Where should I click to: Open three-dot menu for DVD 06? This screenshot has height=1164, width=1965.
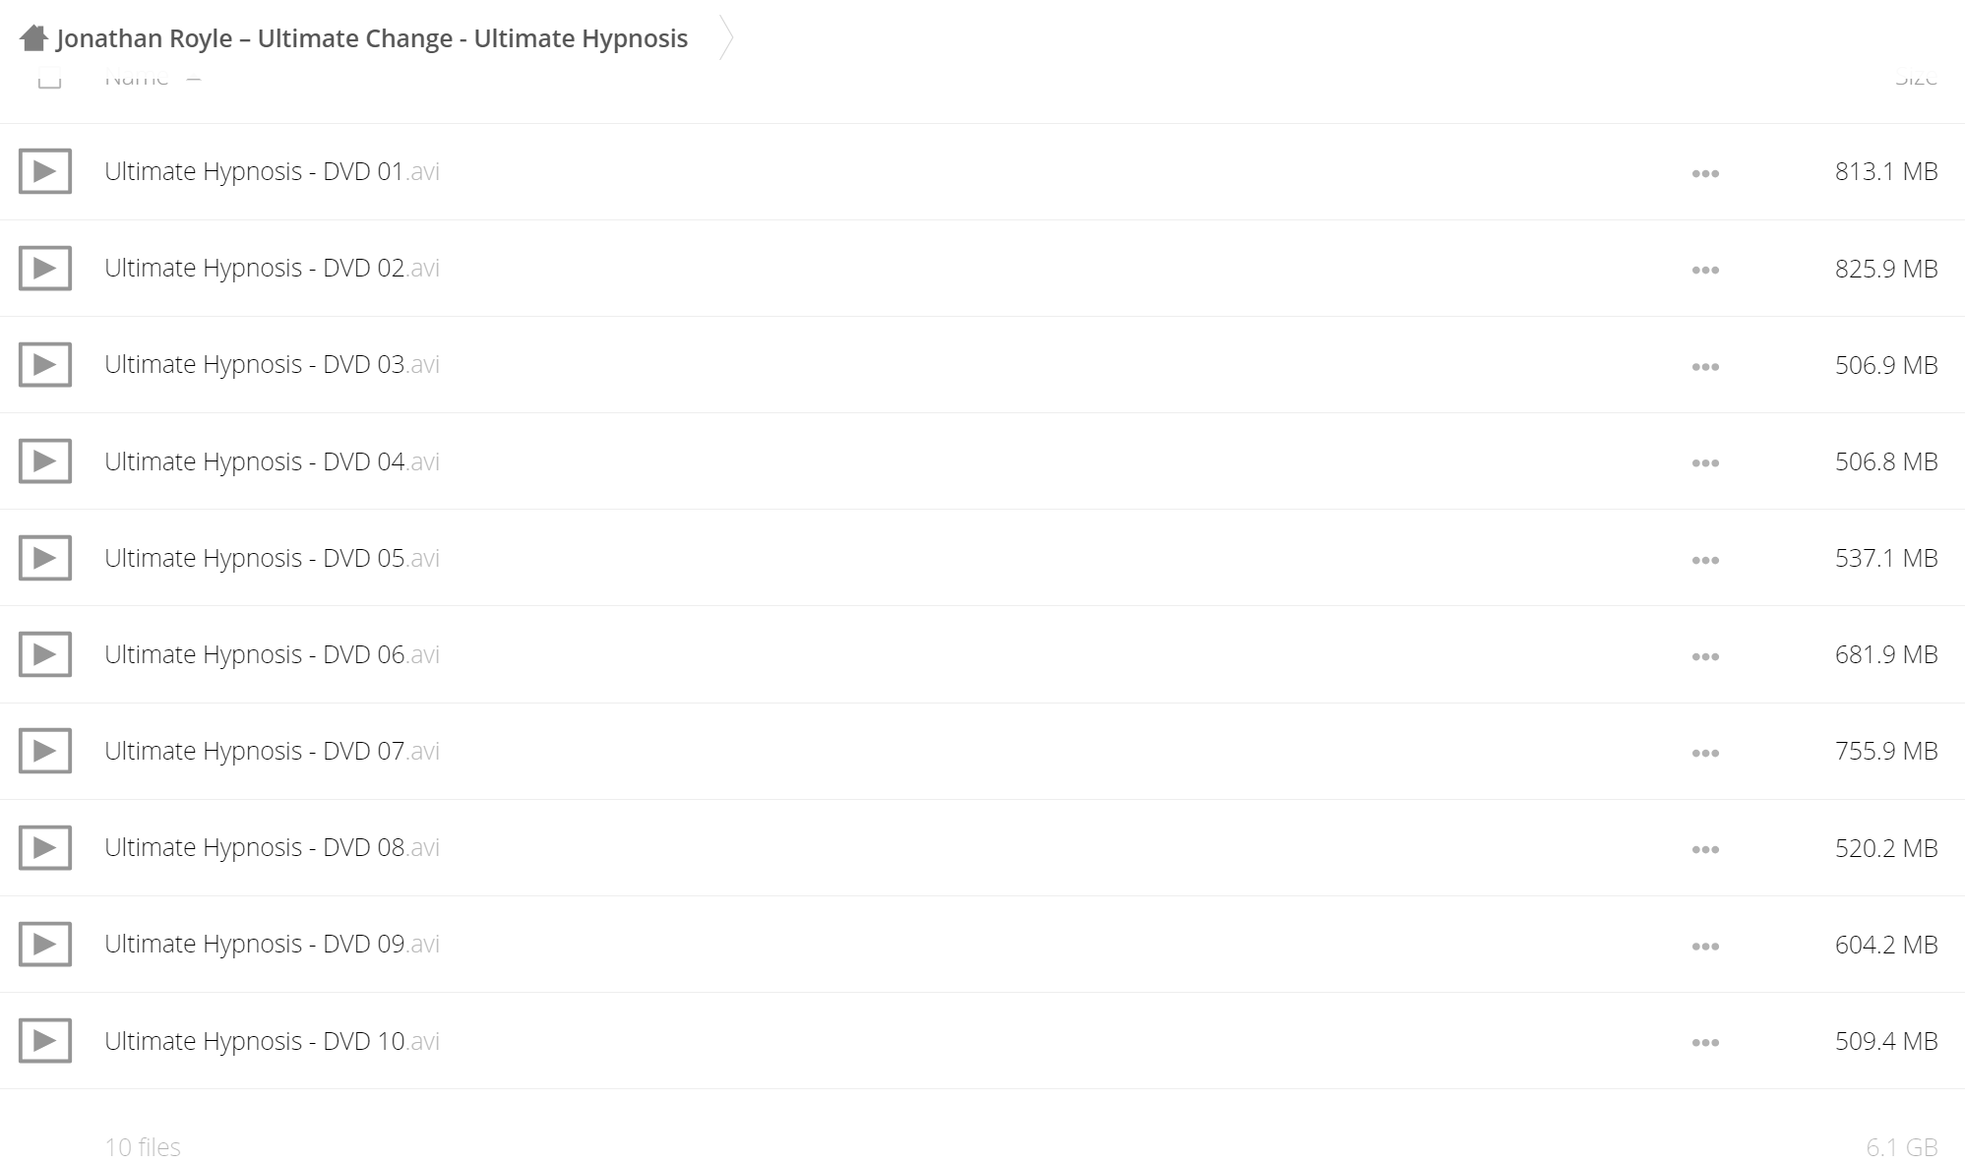(x=1705, y=656)
